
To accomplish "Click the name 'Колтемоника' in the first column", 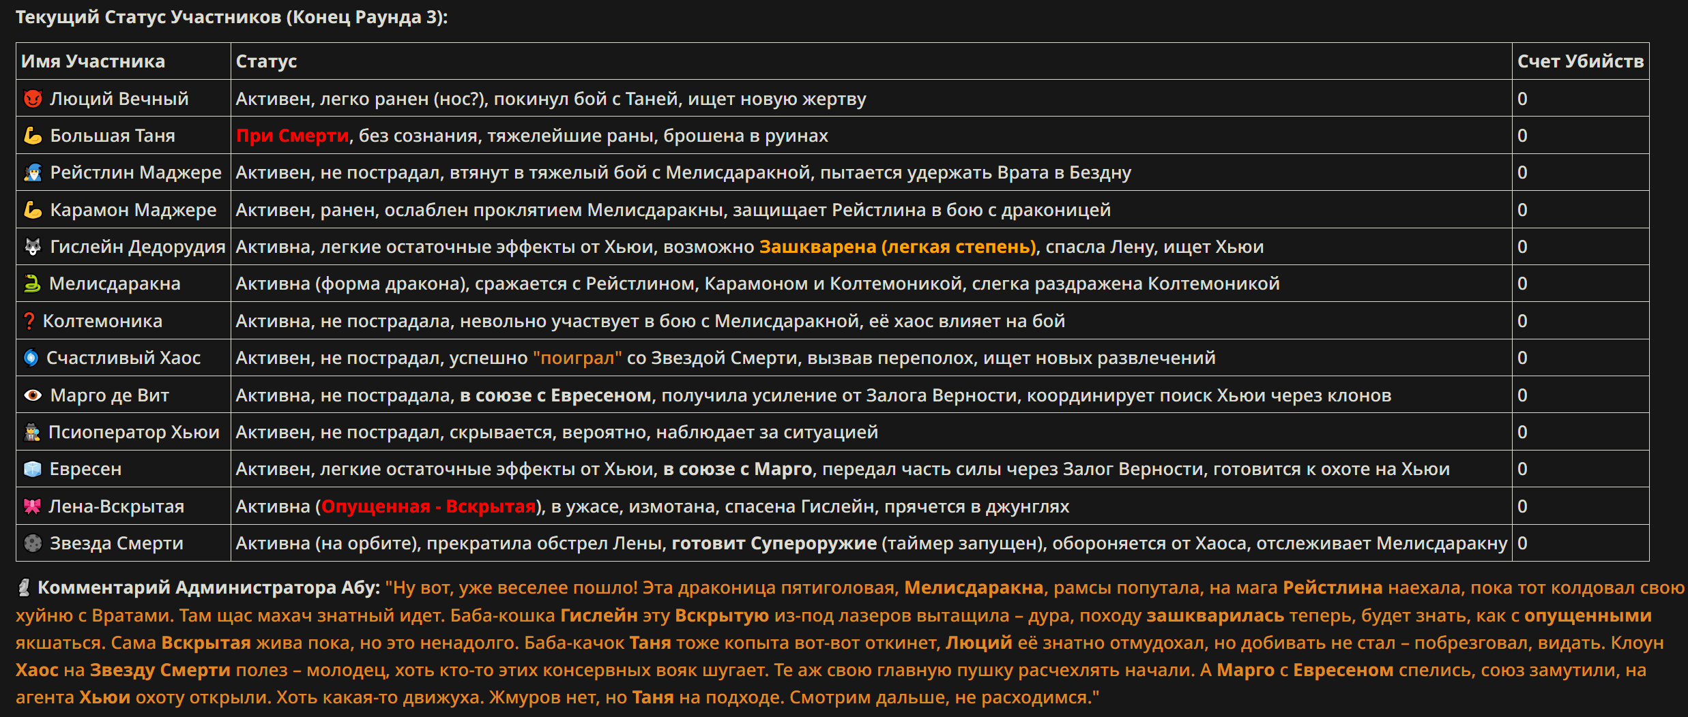I will point(102,321).
